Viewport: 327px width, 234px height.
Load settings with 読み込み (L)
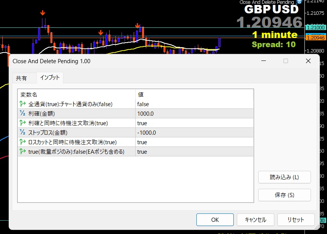[285, 177]
